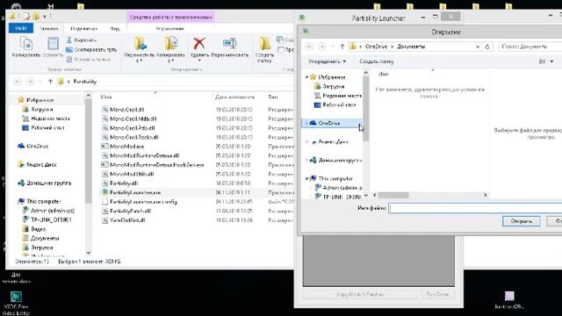The height and width of the screenshot is (316, 562).
Task: Click the back arrow in the Открытие dialog
Action: click(309, 47)
